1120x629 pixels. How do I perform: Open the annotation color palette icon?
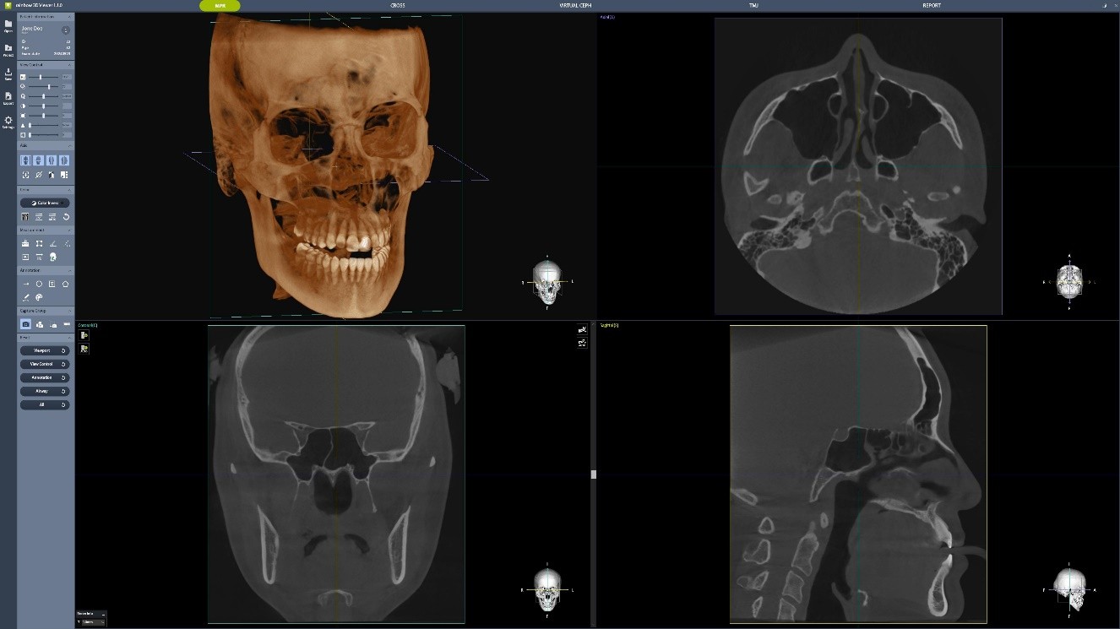click(39, 297)
